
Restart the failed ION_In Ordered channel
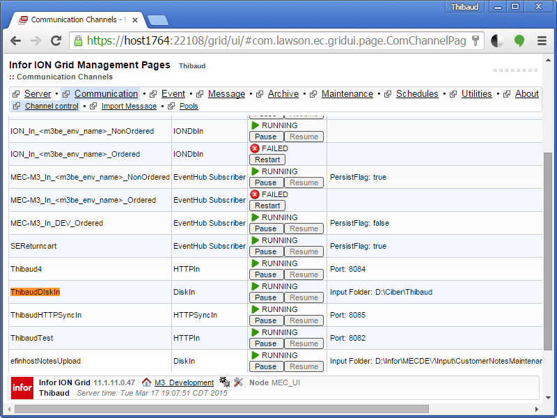click(x=267, y=160)
